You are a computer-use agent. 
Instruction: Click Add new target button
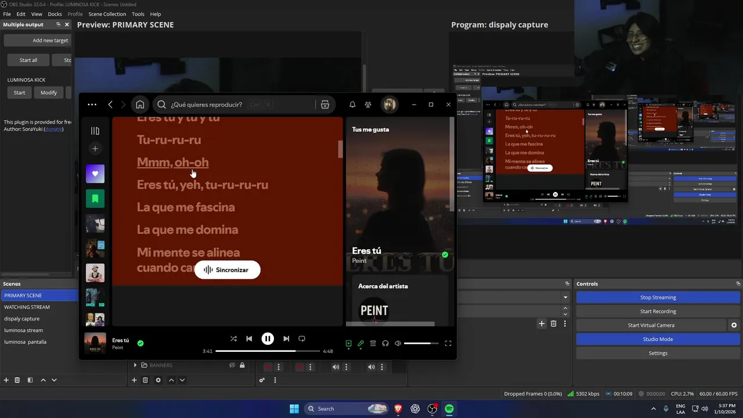[x=38, y=41]
